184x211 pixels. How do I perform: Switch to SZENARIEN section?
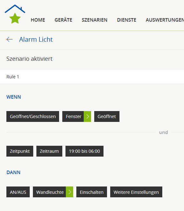click(x=95, y=20)
